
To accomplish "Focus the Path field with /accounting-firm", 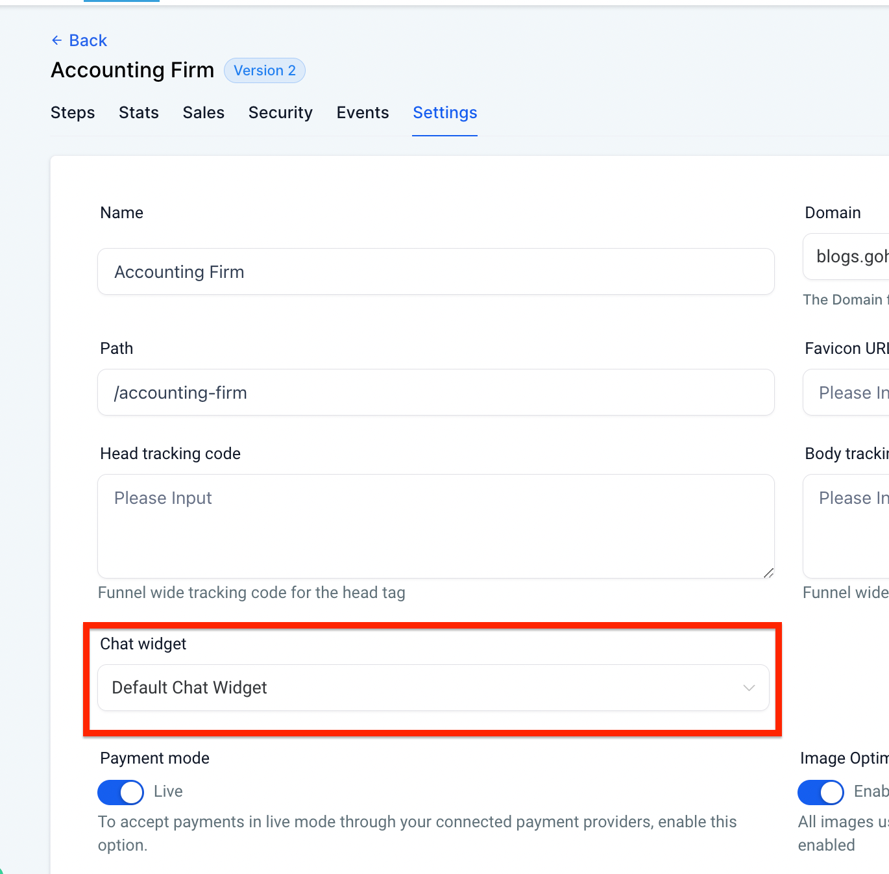I will pos(435,392).
